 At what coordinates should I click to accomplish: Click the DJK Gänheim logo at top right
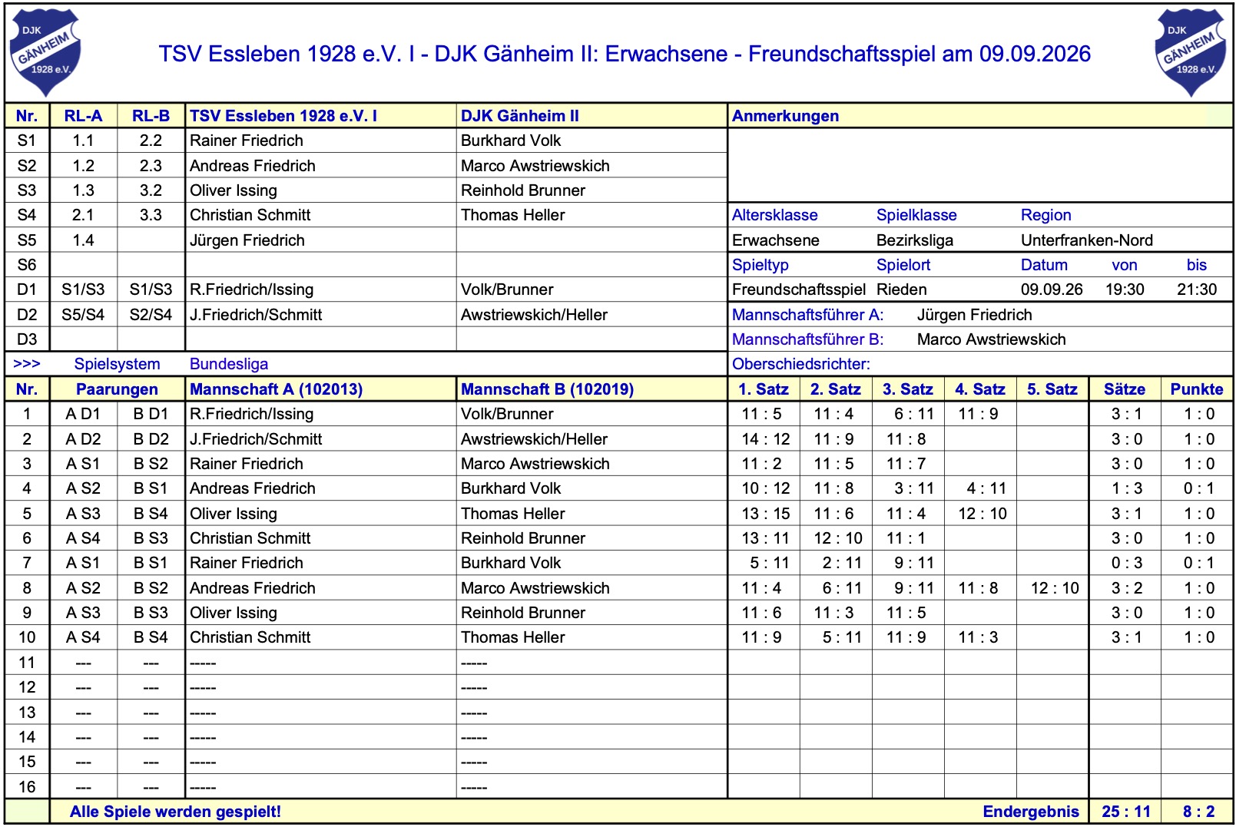(x=1190, y=52)
